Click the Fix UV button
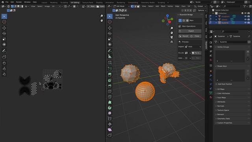Image resolution: width=252 pixels, height=142 pixels. coord(196,53)
